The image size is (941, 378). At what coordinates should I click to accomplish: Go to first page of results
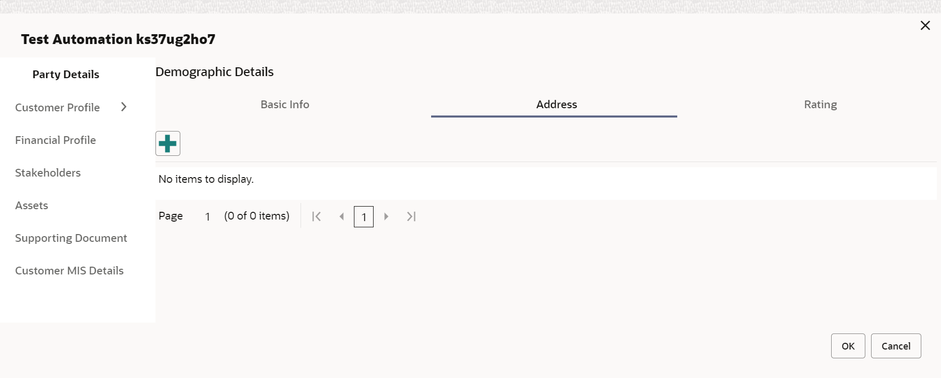click(317, 216)
